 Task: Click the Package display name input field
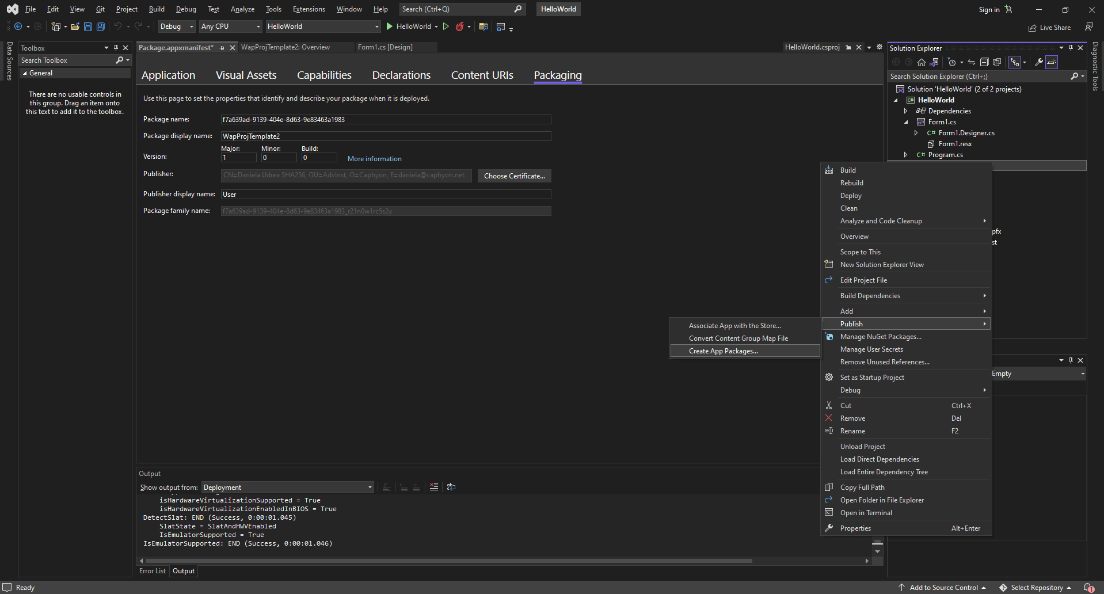(386, 136)
